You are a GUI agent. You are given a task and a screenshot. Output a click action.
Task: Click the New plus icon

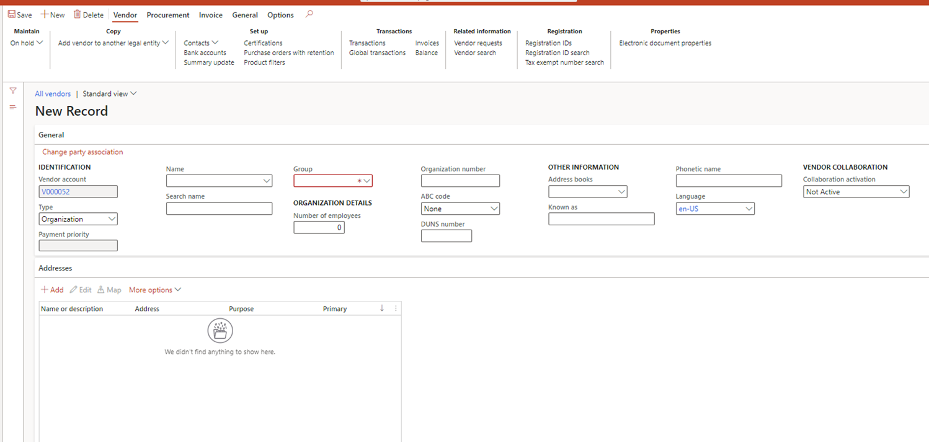point(45,15)
